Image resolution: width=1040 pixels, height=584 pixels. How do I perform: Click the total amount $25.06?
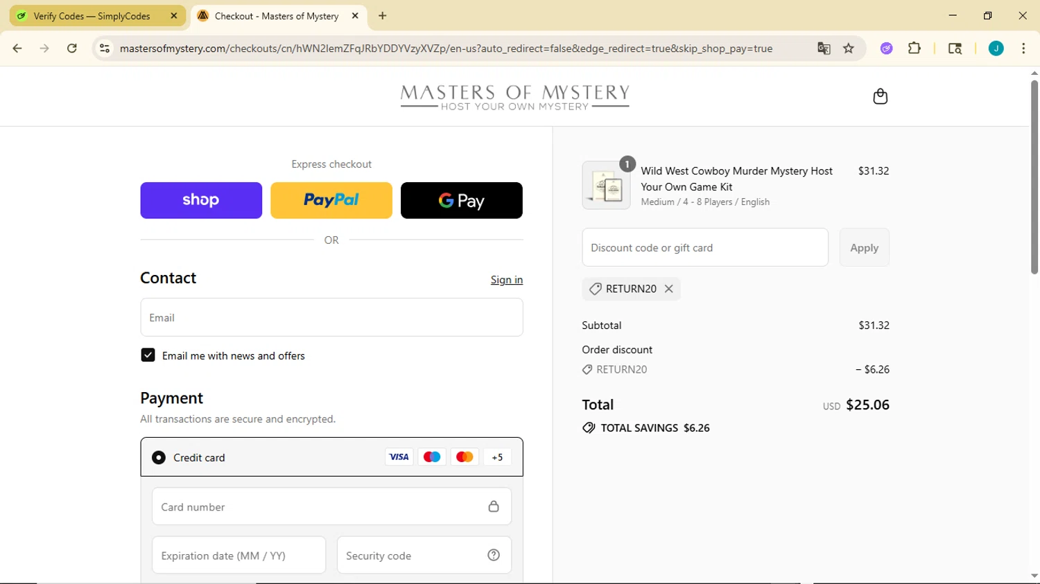click(867, 405)
